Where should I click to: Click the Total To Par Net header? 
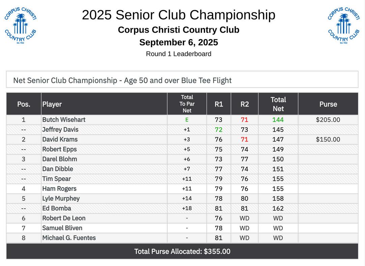click(187, 104)
